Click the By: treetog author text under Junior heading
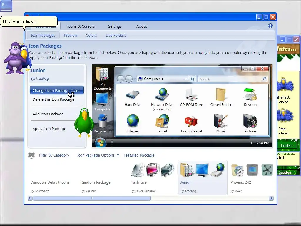The height and width of the screenshot is (226, 301). click(x=39, y=78)
